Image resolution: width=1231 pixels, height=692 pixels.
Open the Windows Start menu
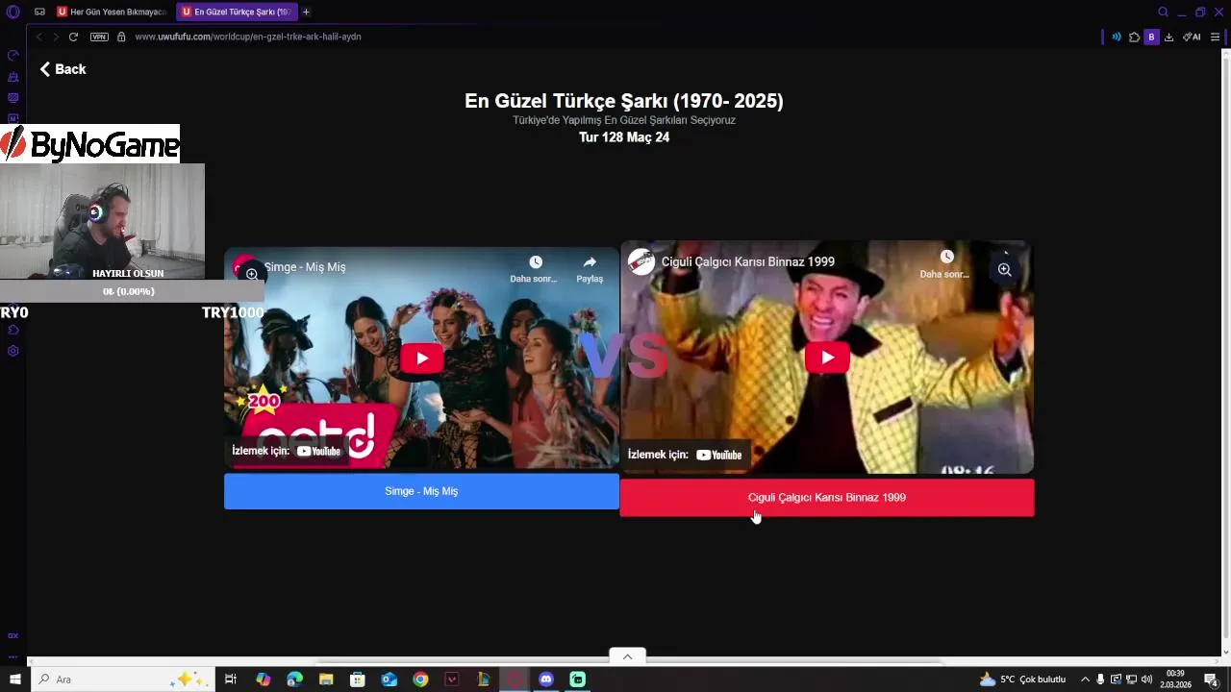coord(14,680)
